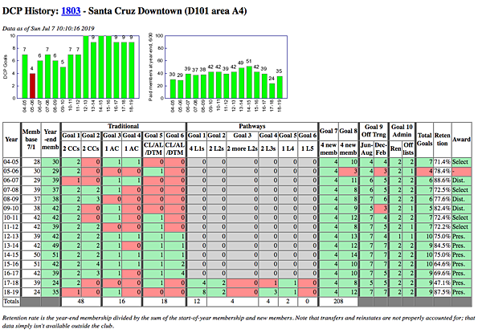The height and width of the screenshot is (333, 482).
Task: Click the bar labeled 24 in members chart
Action: (272, 91)
